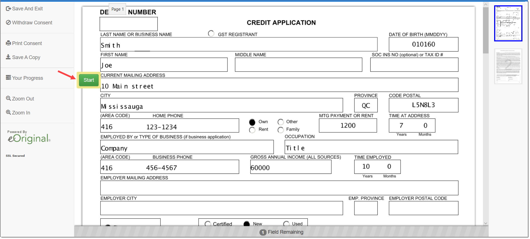Click the Employer City field

click(222, 208)
